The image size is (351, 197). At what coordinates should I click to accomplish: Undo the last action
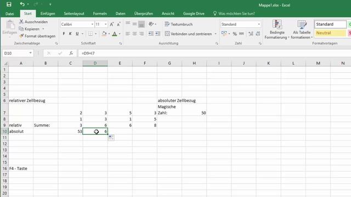pos(22,4)
